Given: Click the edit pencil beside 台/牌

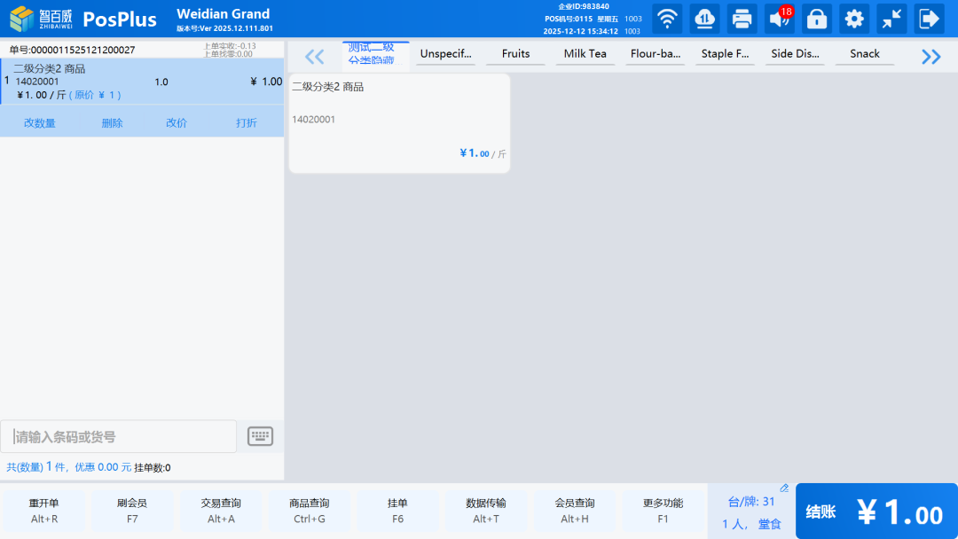Looking at the screenshot, I should tap(784, 488).
